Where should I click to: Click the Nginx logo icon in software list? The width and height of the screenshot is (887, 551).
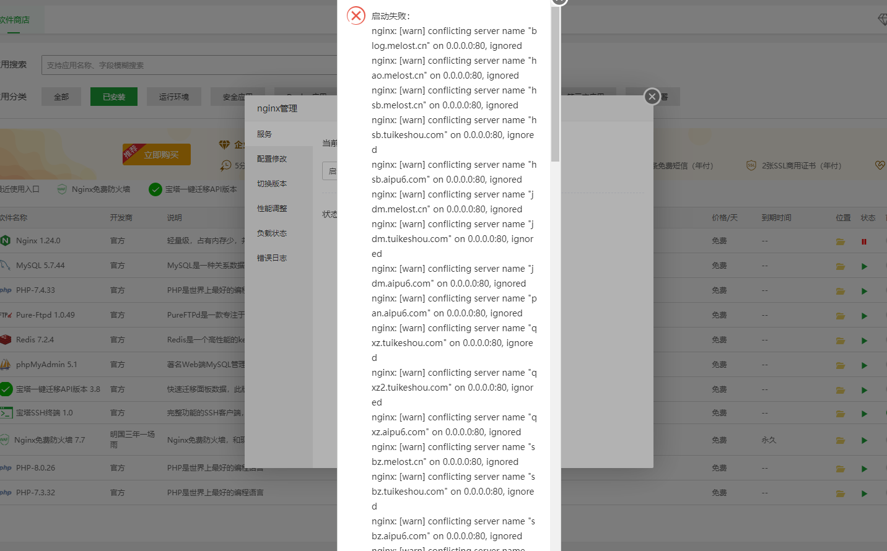6,240
